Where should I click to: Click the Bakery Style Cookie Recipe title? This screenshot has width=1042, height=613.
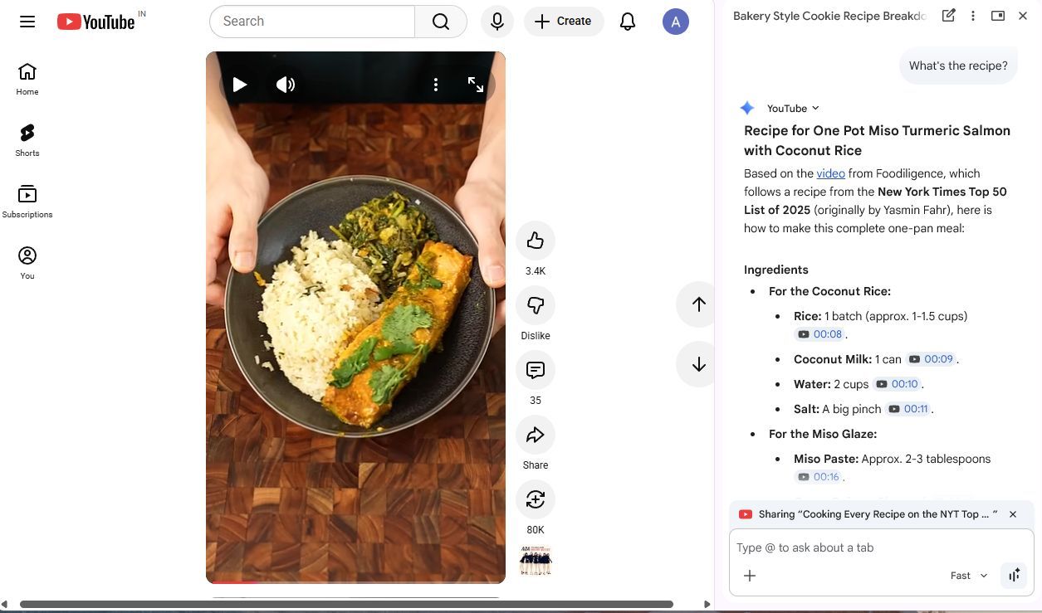click(829, 16)
